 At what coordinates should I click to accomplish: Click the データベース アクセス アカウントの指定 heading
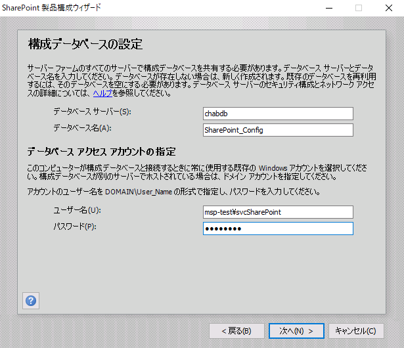pos(102,152)
